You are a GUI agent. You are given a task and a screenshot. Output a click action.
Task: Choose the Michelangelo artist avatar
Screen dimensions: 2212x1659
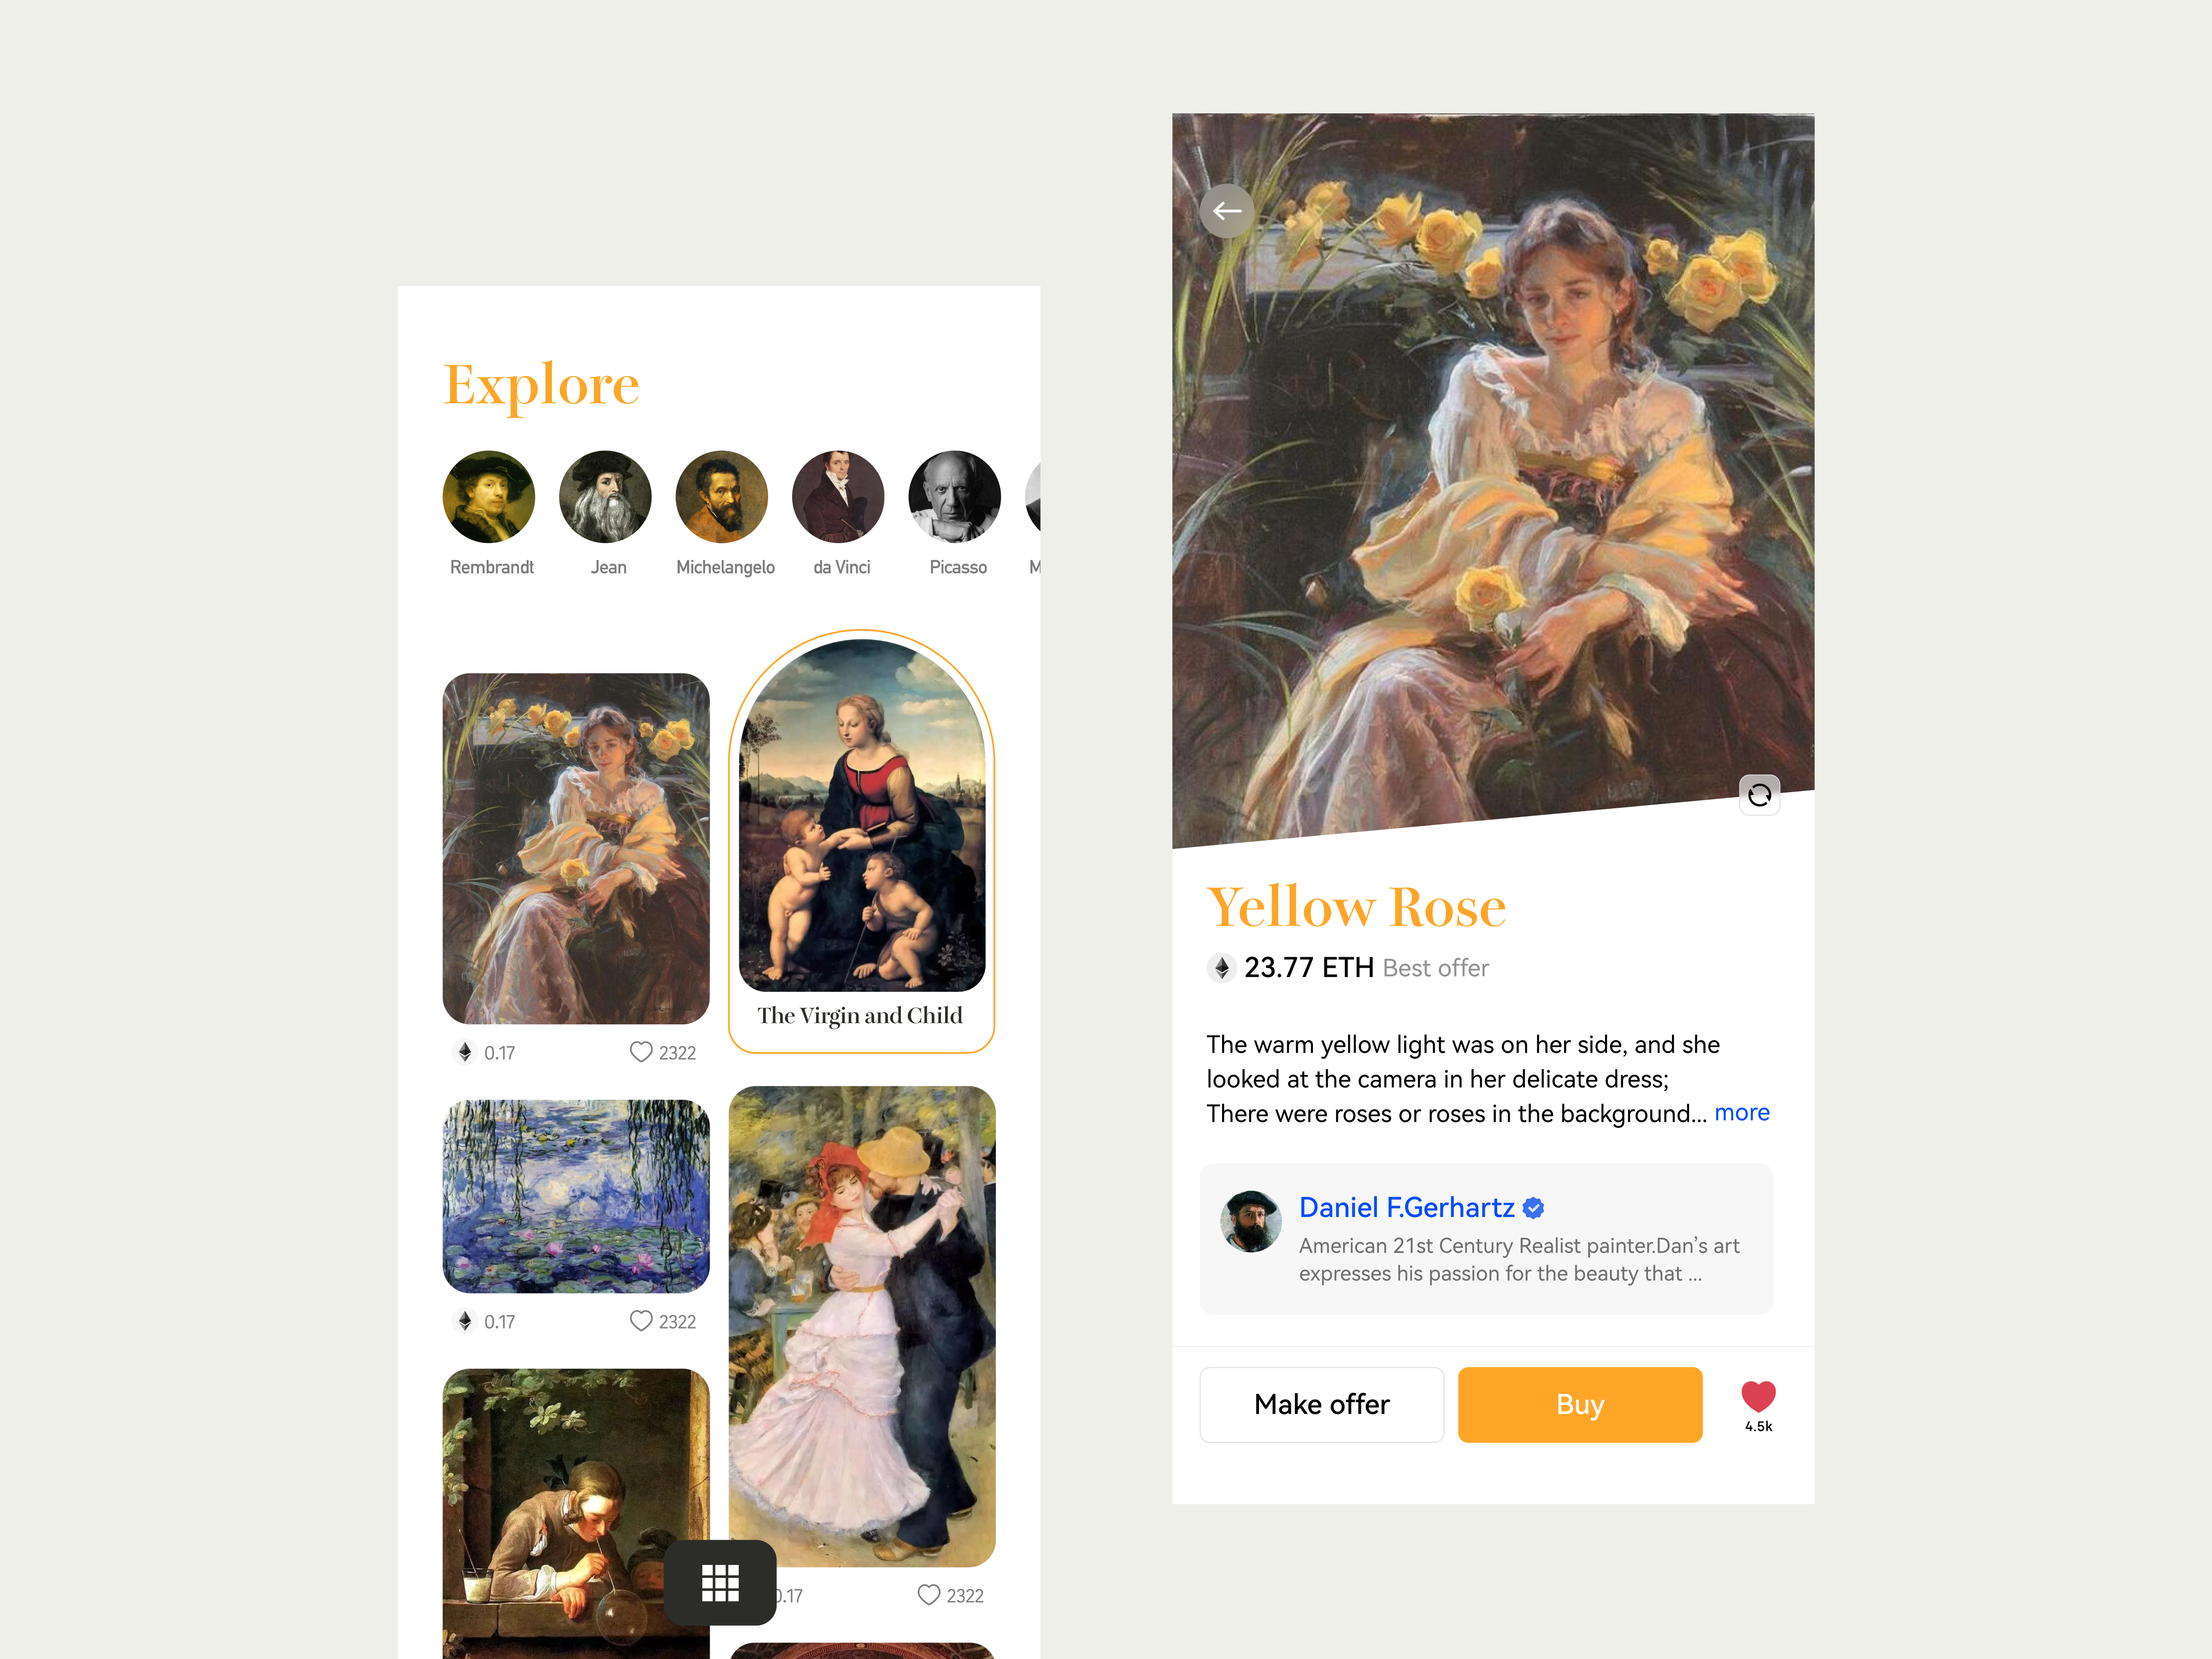722,497
